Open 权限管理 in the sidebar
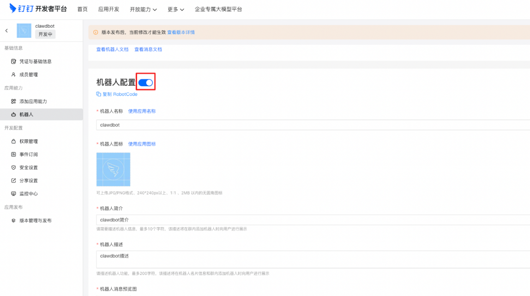Viewport: 530px width, 296px height. (x=29, y=142)
